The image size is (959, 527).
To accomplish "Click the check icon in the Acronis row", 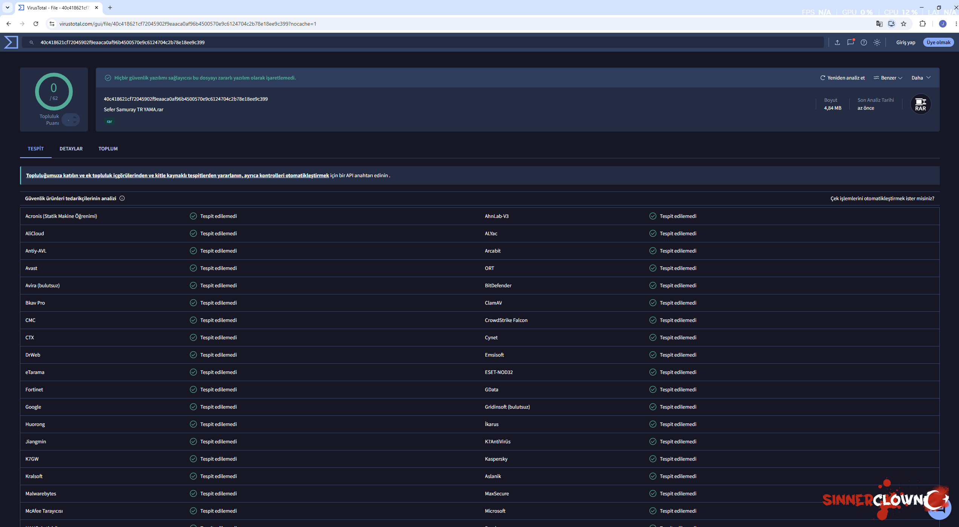I will point(193,216).
